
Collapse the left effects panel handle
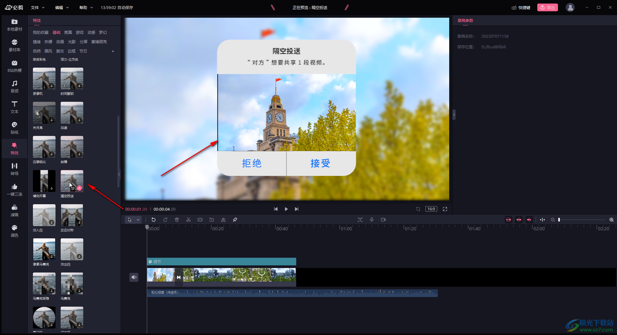tap(119, 174)
